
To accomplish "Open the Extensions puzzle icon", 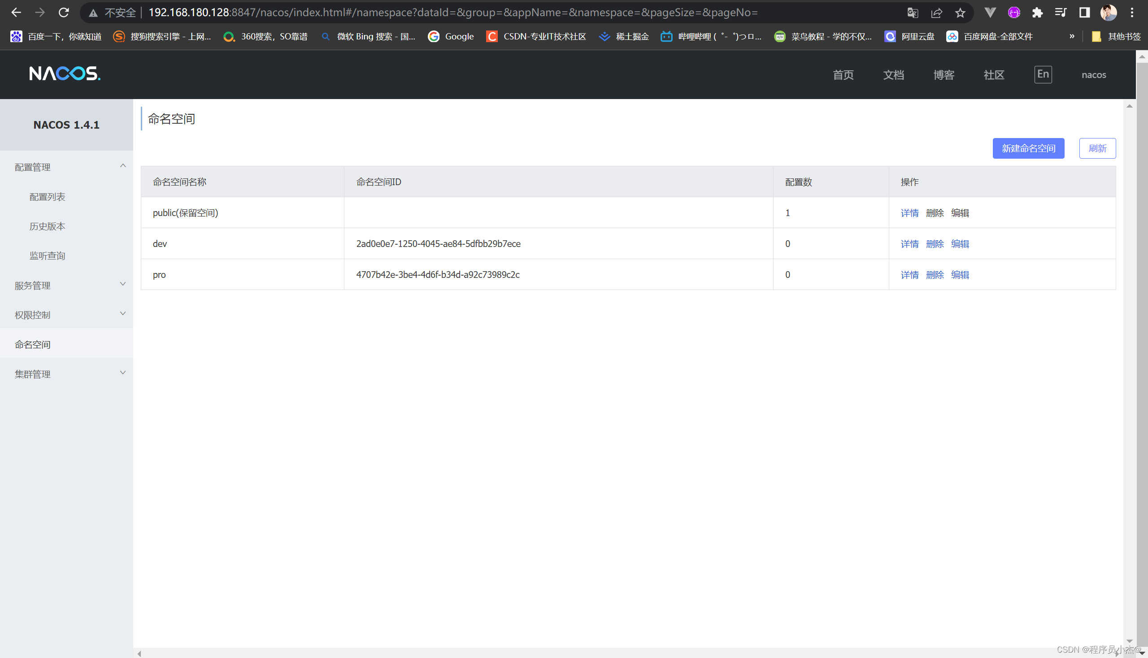I will [1037, 13].
